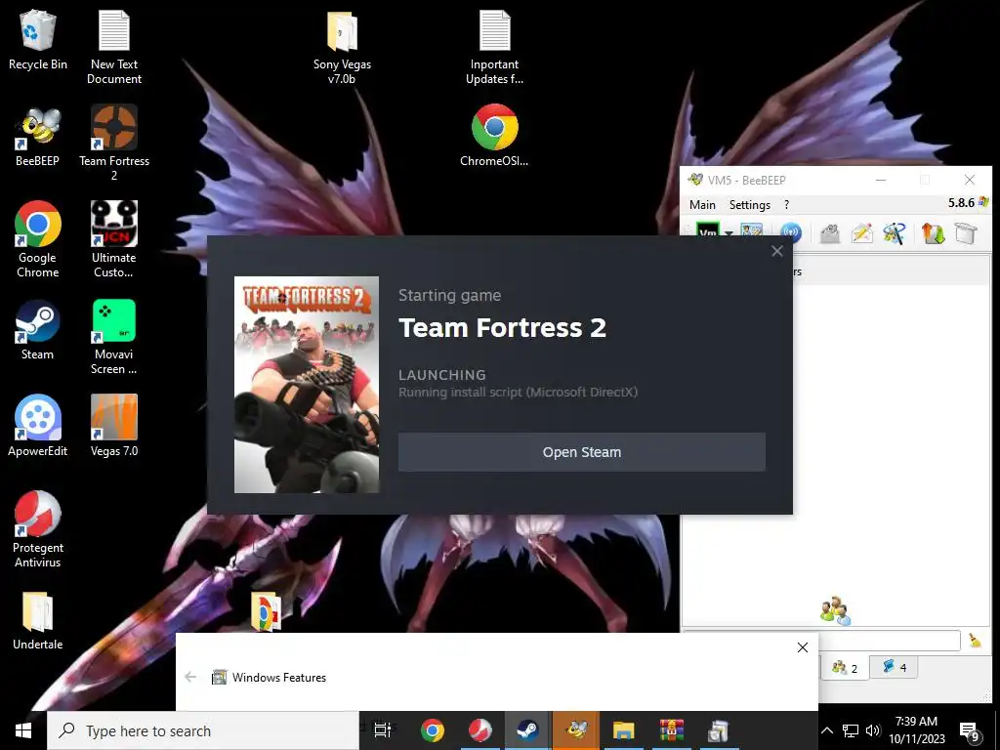The image size is (1000, 750).
Task: Expand the status dropdown arrow in BeeBEEP
Action: click(x=729, y=232)
